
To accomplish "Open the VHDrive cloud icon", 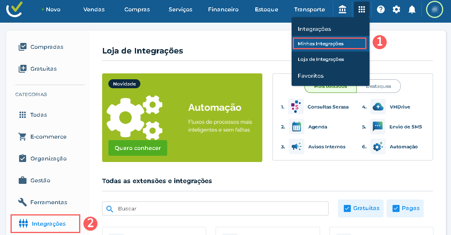I will [378, 107].
